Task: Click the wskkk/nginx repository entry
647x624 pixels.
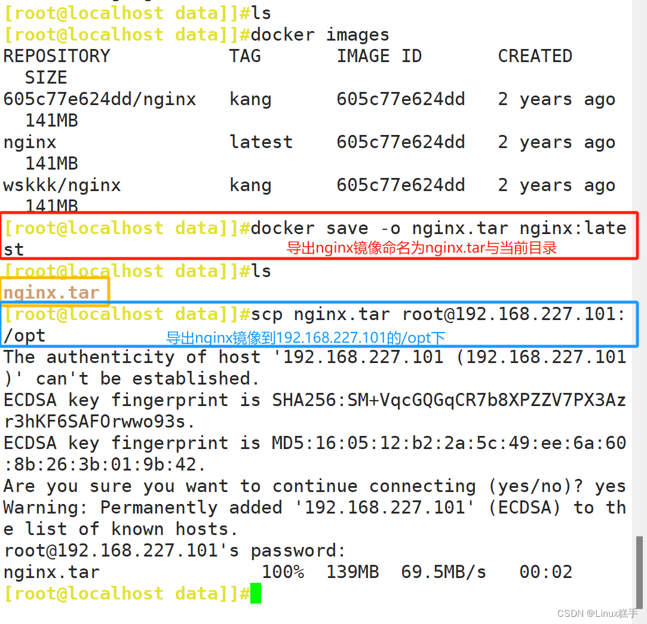Action: tap(62, 185)
